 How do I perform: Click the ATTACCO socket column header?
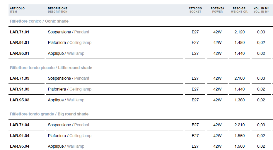click(x=195, y=10)
